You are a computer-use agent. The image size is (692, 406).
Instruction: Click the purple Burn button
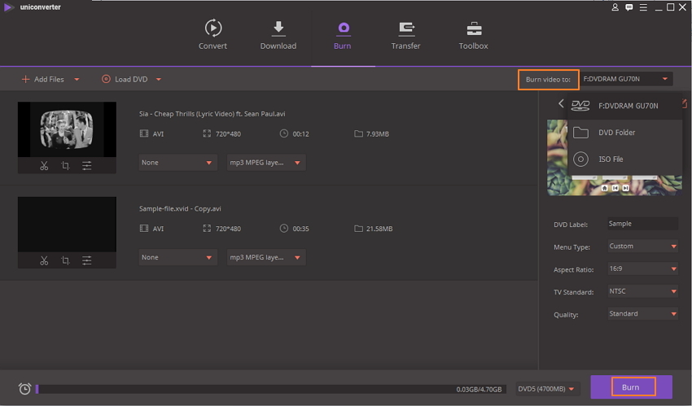[x=631, y=387]
